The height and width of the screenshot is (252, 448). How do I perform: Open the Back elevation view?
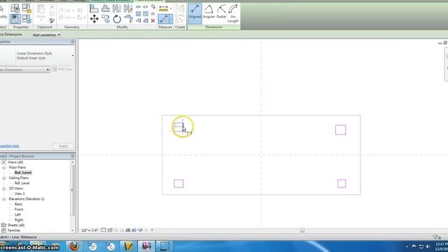tap(18, 204)
